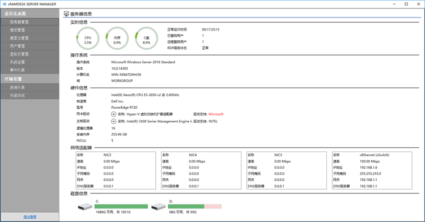Screen dimensions: 425x222
Task: Click the D: drive disk icon
Action: click(158, 207)
